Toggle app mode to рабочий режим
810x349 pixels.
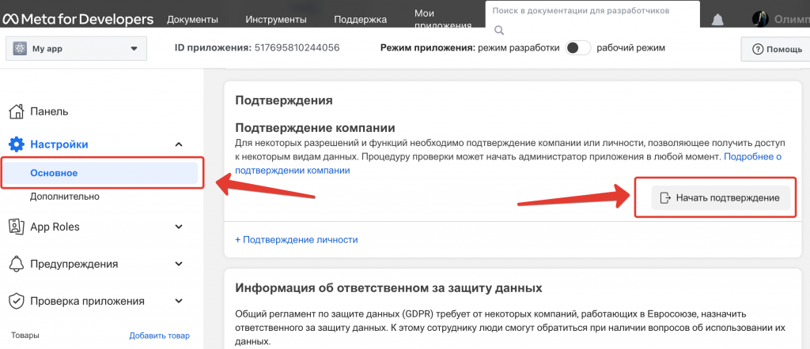578,48
